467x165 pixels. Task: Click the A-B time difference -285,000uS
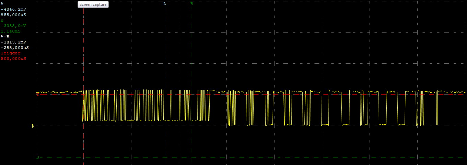pyautogui.click(x=15, y=48)
